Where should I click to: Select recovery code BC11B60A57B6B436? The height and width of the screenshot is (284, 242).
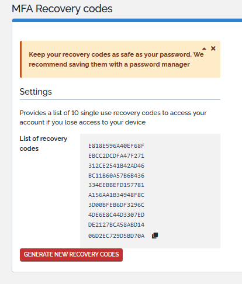pos(116,176)
